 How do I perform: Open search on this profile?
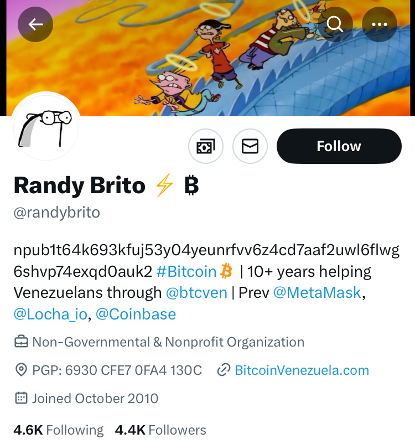tap(335, 24)
